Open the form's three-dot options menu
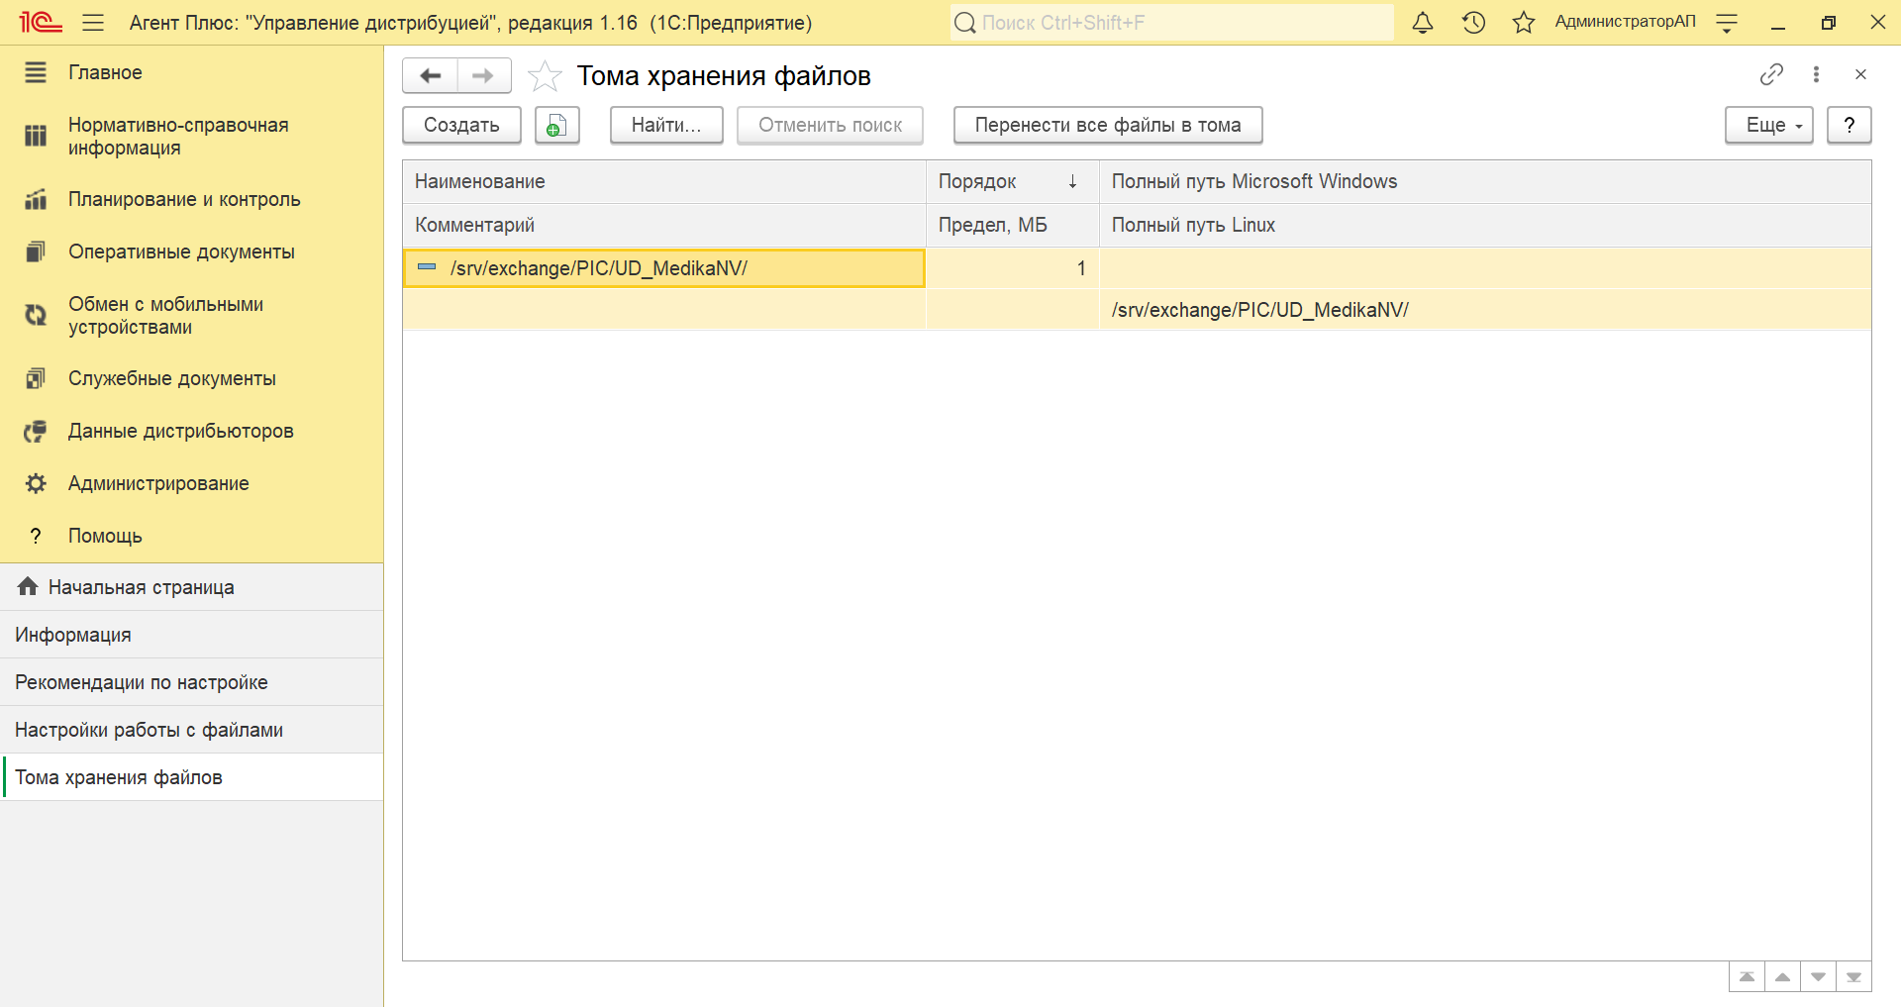The width and height of the screenshot is (1901, 1007). click(x=1816, y=74)
